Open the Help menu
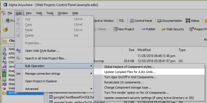Screen dimensions: 207x103 click(x=75, y=13)
